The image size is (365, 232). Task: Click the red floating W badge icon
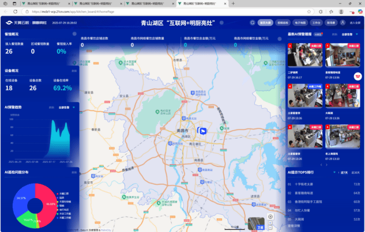pos(358,76)
